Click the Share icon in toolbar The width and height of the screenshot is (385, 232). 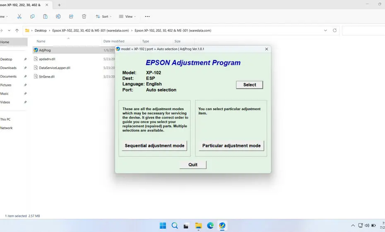tap(71, 17)
